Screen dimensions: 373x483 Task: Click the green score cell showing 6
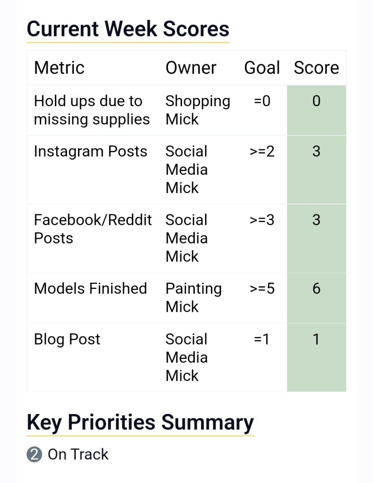click(x=316, y=297)
